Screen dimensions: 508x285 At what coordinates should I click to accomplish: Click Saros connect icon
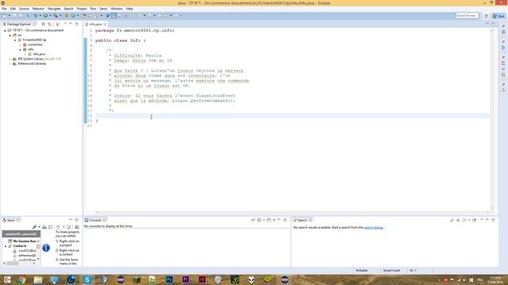[x=34, y=227]
